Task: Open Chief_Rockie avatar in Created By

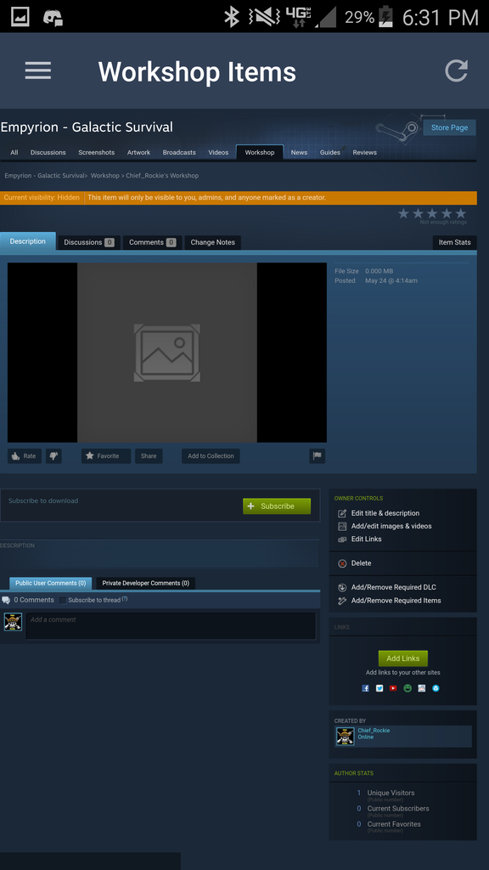Action: [345, 736]
